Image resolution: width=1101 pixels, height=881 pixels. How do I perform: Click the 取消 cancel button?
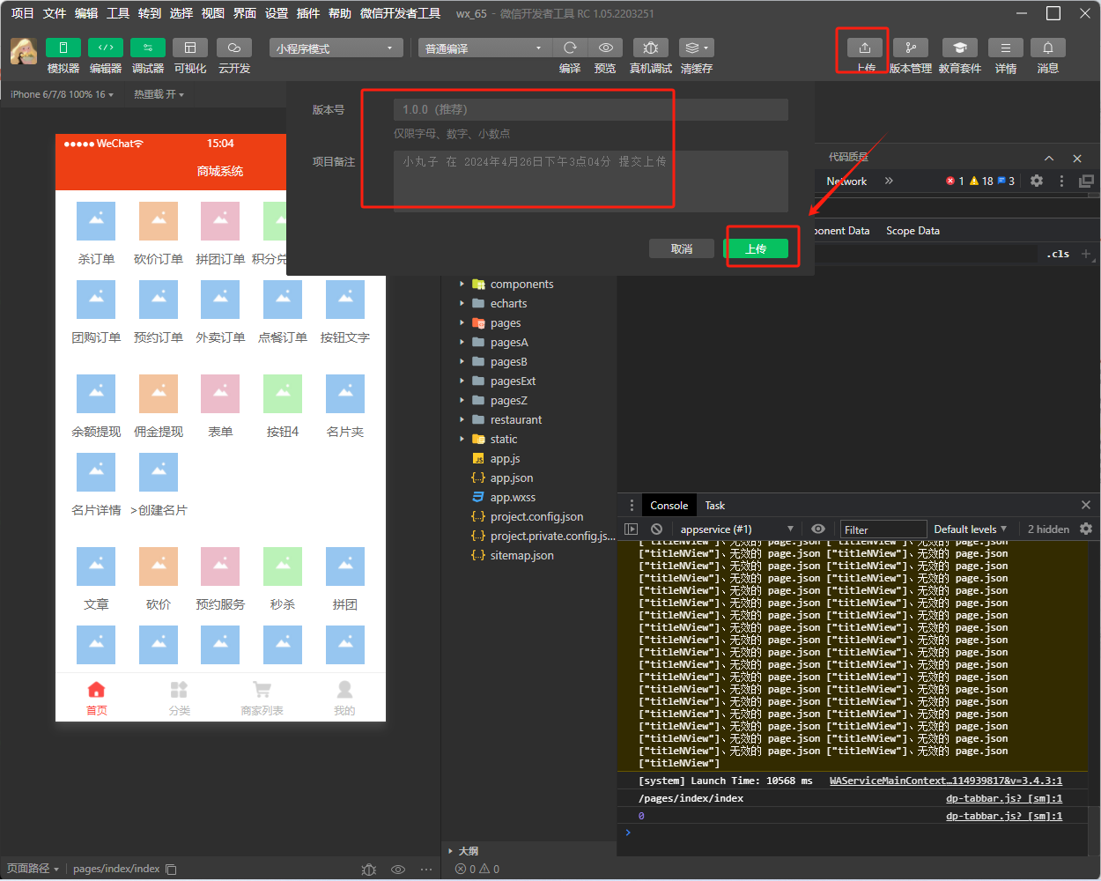point(681,249)
